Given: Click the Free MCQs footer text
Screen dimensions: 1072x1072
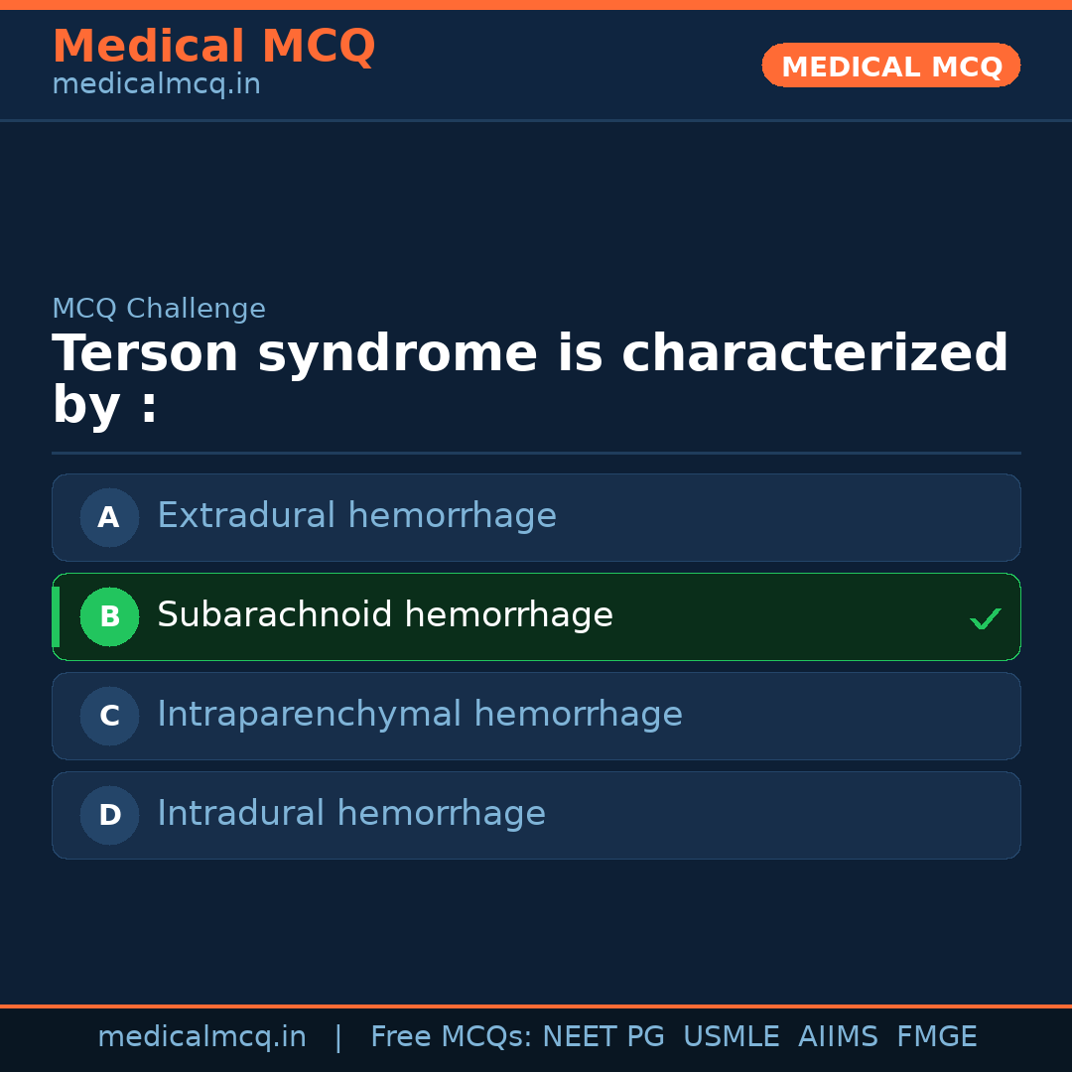Looking at the screenshot, I should click(451, 1037).
